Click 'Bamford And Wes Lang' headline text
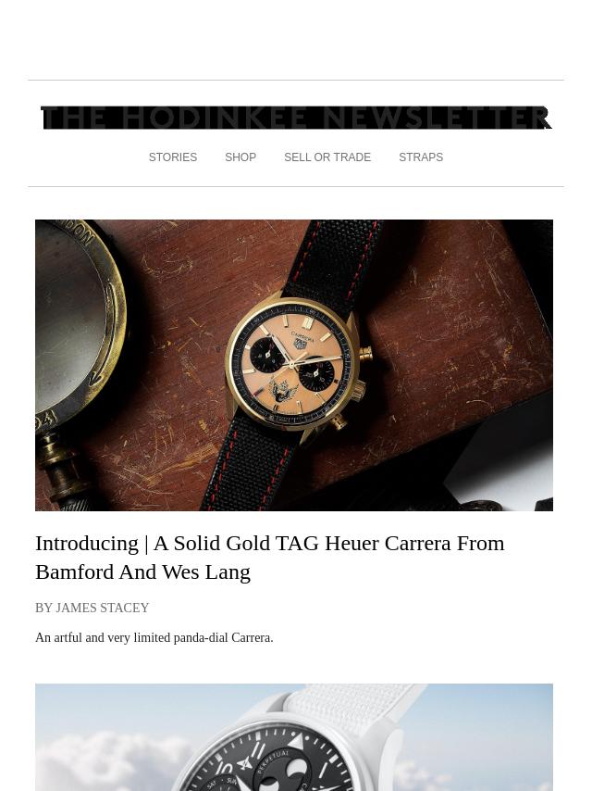 click(142, 572)
